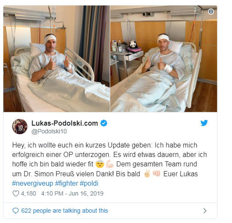The image size is (232, 223).
Task: Click the Twitter bird logo
Action: click(204, 123)
